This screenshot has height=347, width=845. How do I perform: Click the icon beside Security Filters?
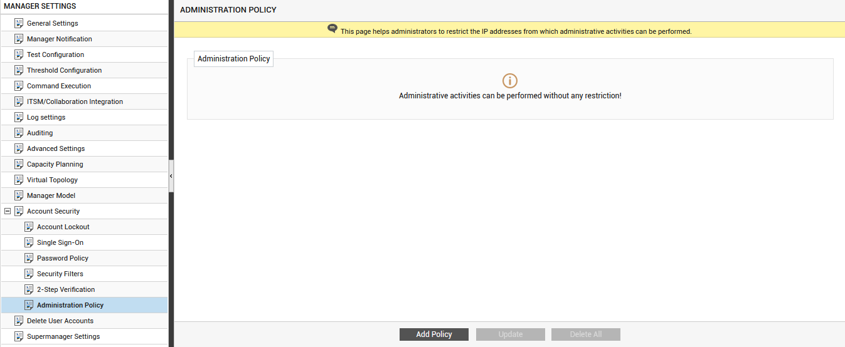pyautogui.click(x=29, y=274)
